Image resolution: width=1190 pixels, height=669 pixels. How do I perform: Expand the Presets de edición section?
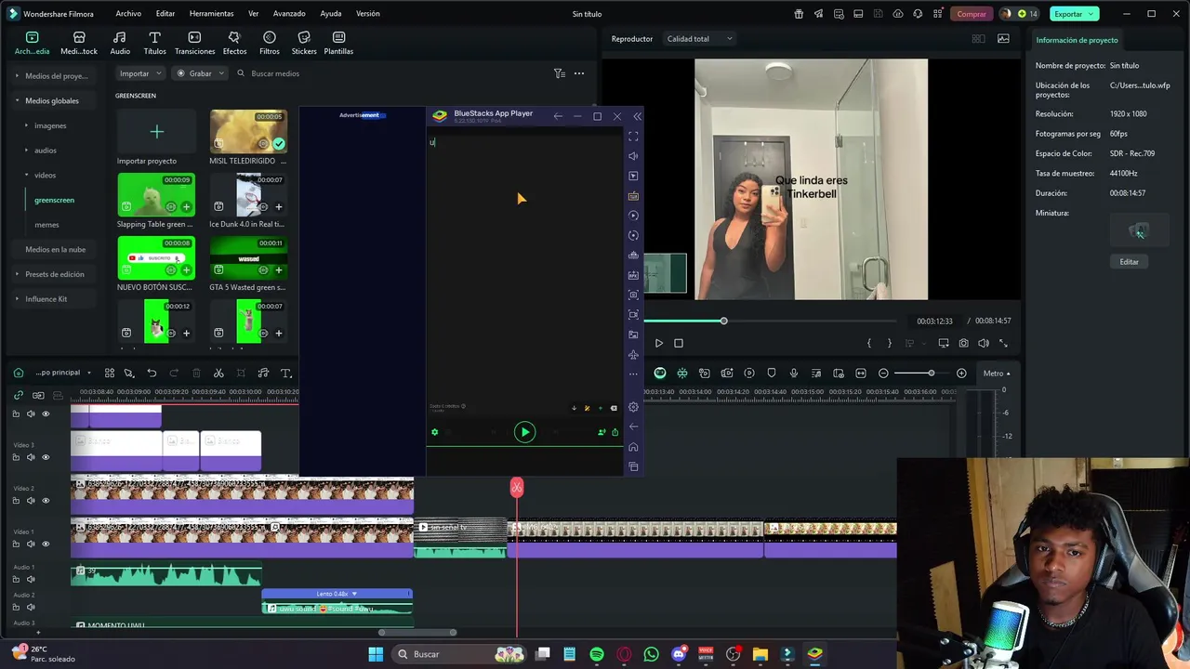click(x=17, y=274)
